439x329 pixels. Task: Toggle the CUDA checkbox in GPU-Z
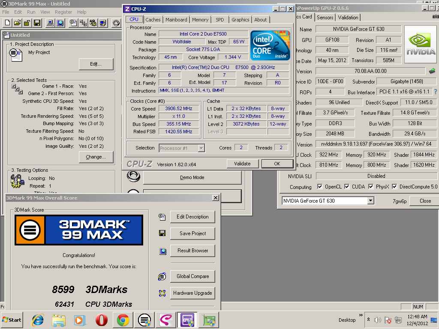coord(347,187)
